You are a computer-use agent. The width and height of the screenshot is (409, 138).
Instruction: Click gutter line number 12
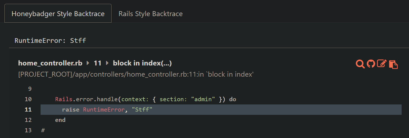[x=28, y=120]
